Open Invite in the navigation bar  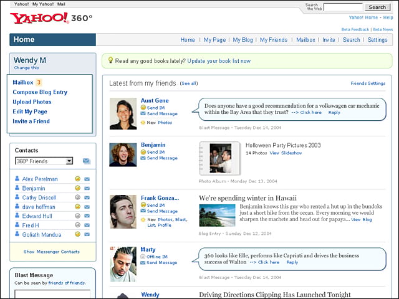click(x=329, y=40)
